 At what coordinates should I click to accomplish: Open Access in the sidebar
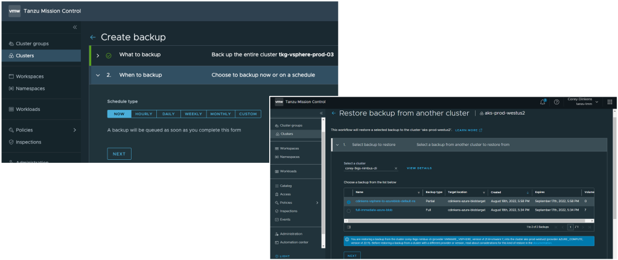[282, 194]
